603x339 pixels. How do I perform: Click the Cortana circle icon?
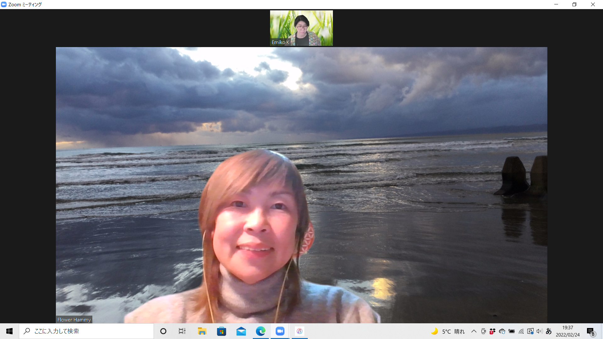[x=163, y=331]
